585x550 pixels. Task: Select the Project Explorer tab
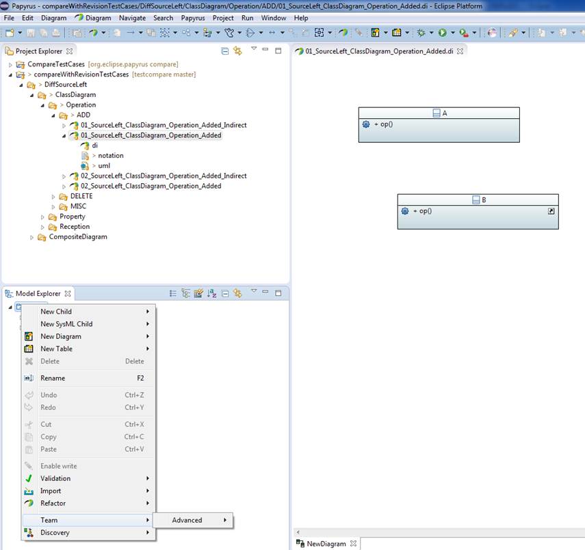(x=38, y=51)
